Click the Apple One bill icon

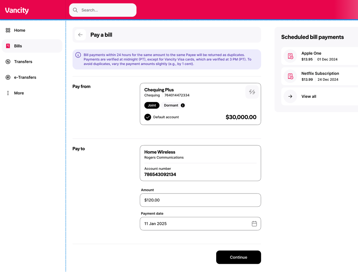[290, 56]
